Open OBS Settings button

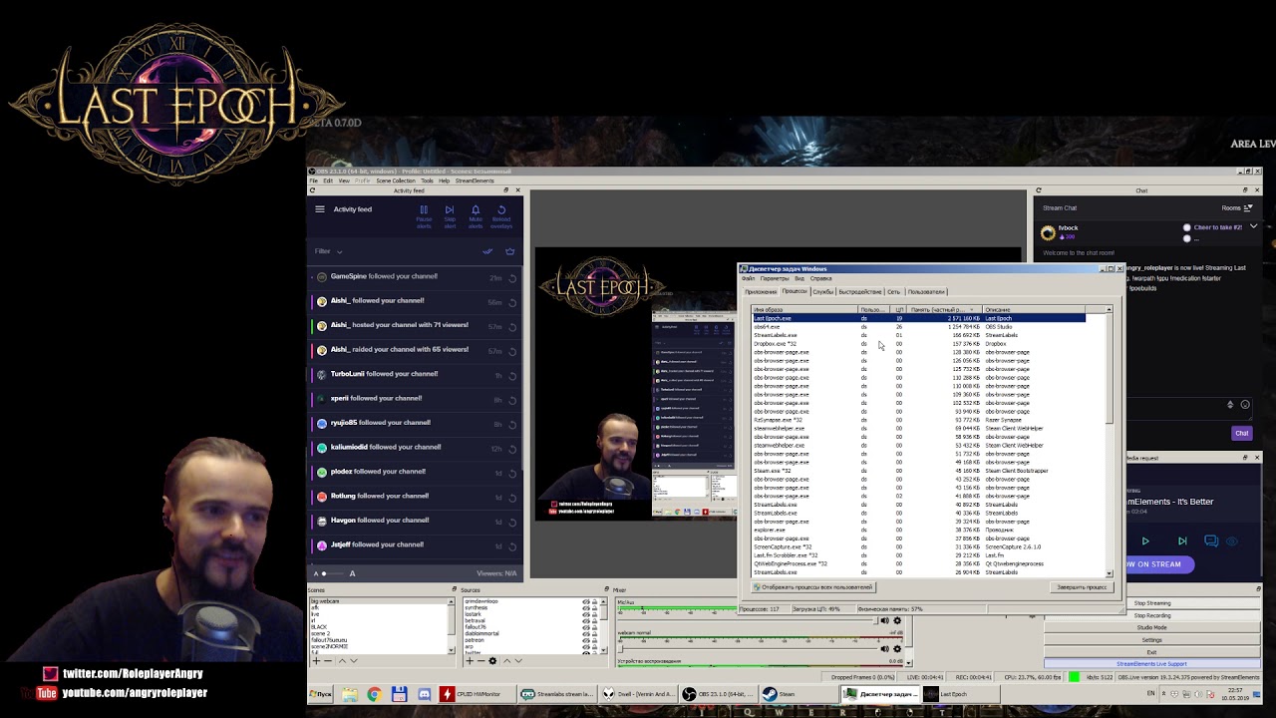[1151, 640]
